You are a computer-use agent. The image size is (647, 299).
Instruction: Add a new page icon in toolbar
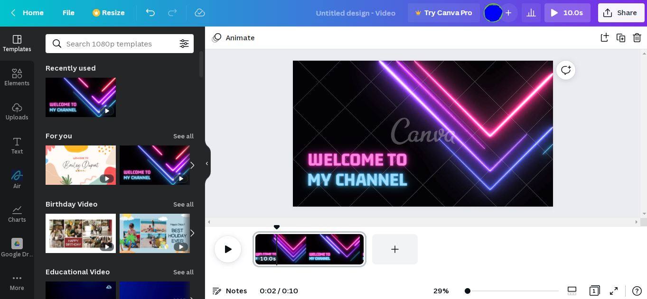pyautogui.click(x=604, y=38)
